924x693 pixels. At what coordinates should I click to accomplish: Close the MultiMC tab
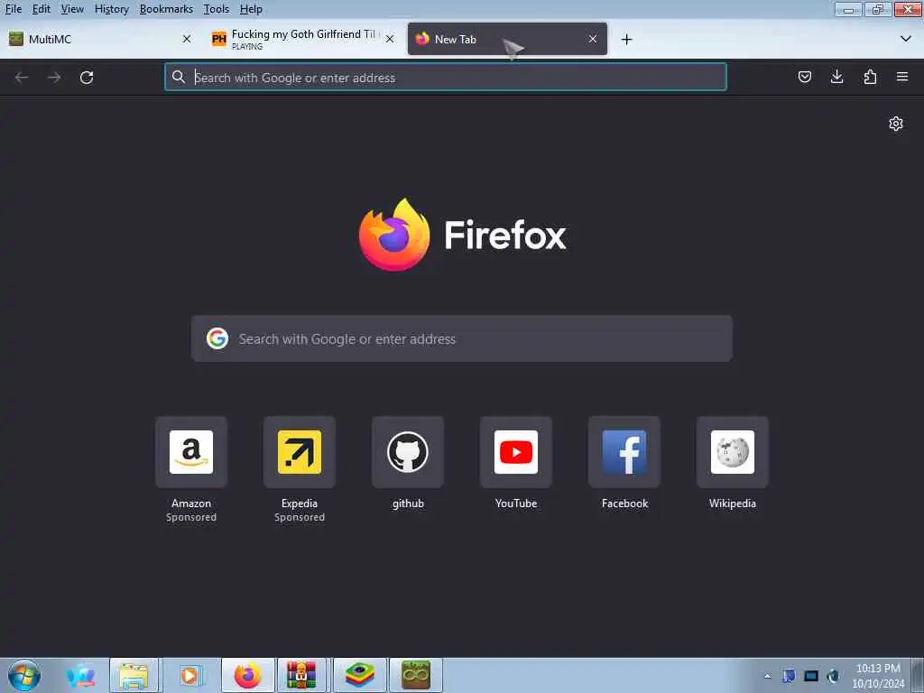(187, 39)
